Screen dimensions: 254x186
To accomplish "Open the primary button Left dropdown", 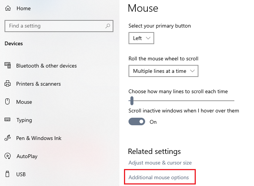I will click(x=141, y=38).
